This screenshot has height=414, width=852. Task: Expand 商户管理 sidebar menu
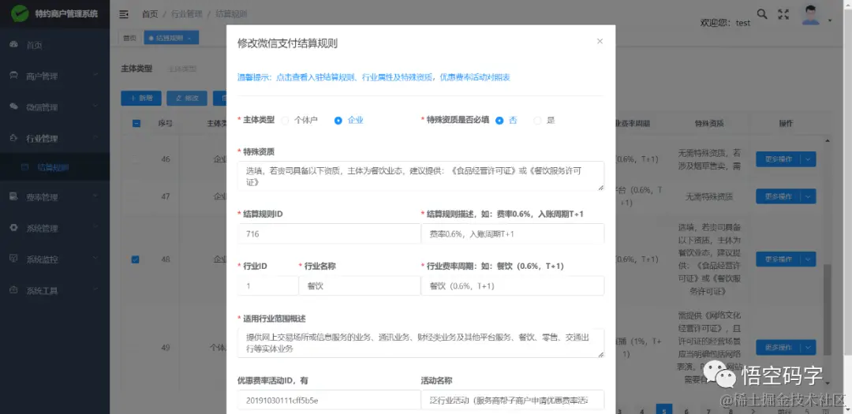point(54,76)
